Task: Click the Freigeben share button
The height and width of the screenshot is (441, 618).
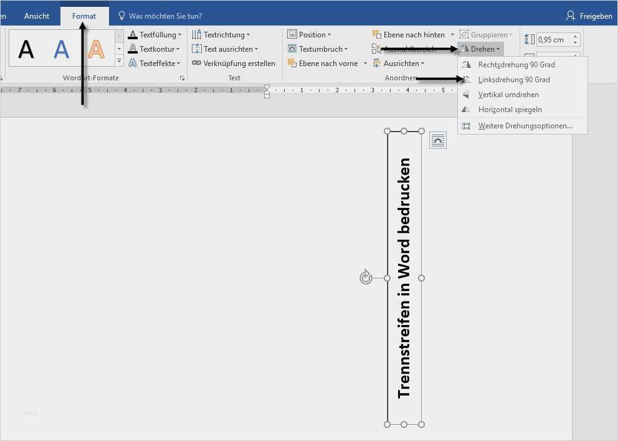Action: click(x=589, y=16)
